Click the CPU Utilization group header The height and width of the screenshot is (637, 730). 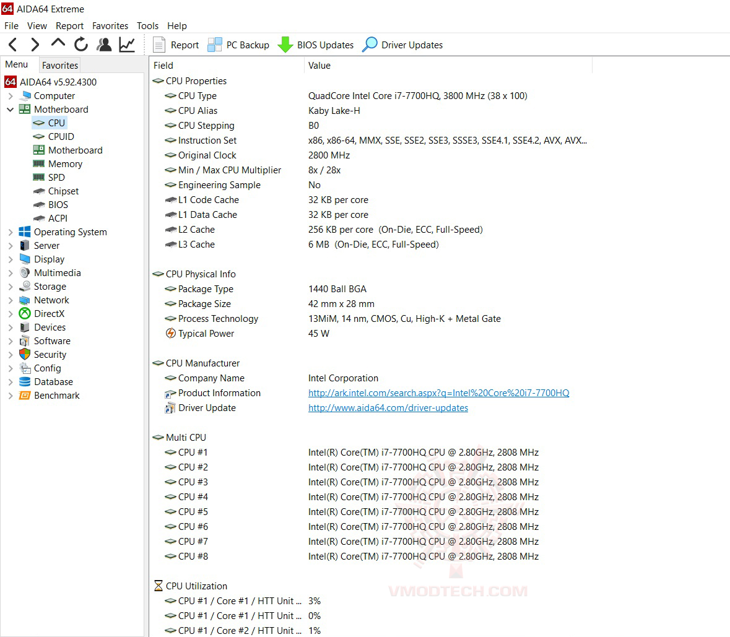click(x=191, y=586)
